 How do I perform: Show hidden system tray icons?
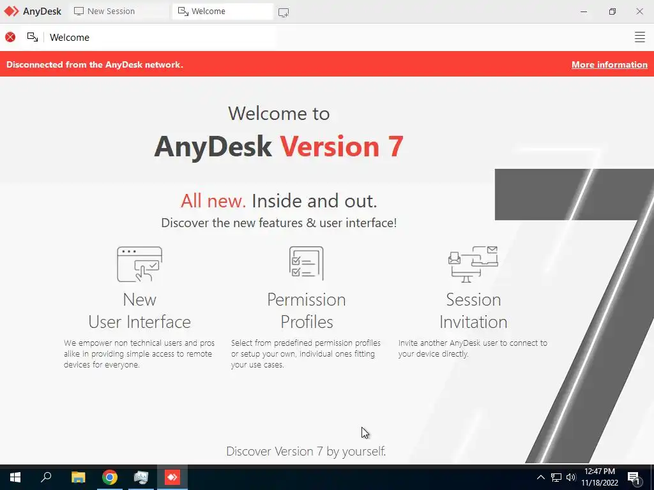click(540, 477)
